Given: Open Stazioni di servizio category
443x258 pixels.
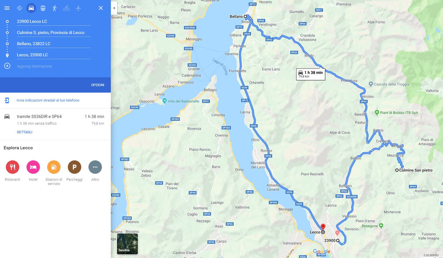Looking at the screenshot, I should click(54, 167).
